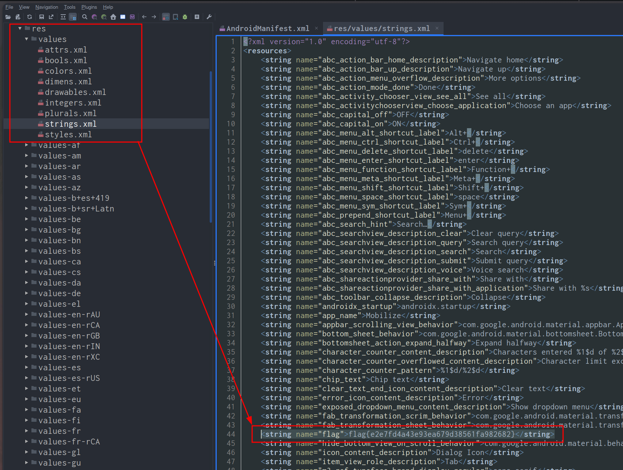Toggle the Deobfuscation button
The width and height of the screenshot is (623, 470).
166,17
